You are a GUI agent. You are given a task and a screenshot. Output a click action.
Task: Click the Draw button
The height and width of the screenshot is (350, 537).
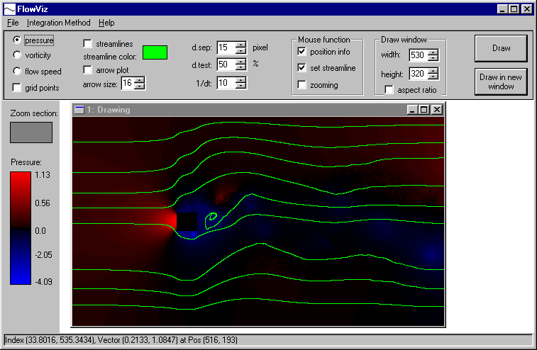[501, 48]
